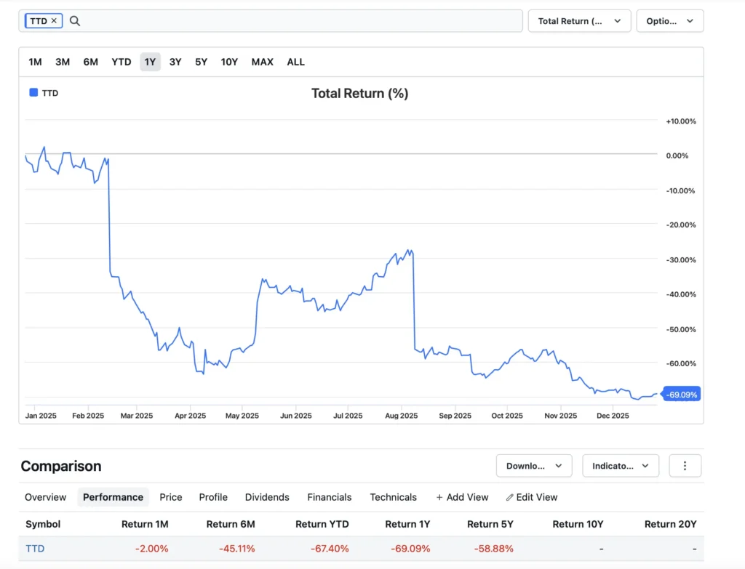Set the chart range to 5Y
The width and height of the screenshot is (745, 569).
tap(201, 62)
